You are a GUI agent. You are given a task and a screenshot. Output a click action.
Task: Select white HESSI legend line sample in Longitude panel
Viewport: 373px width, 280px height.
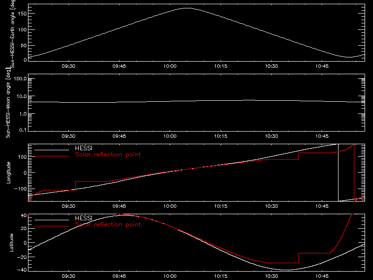point(52,150)
